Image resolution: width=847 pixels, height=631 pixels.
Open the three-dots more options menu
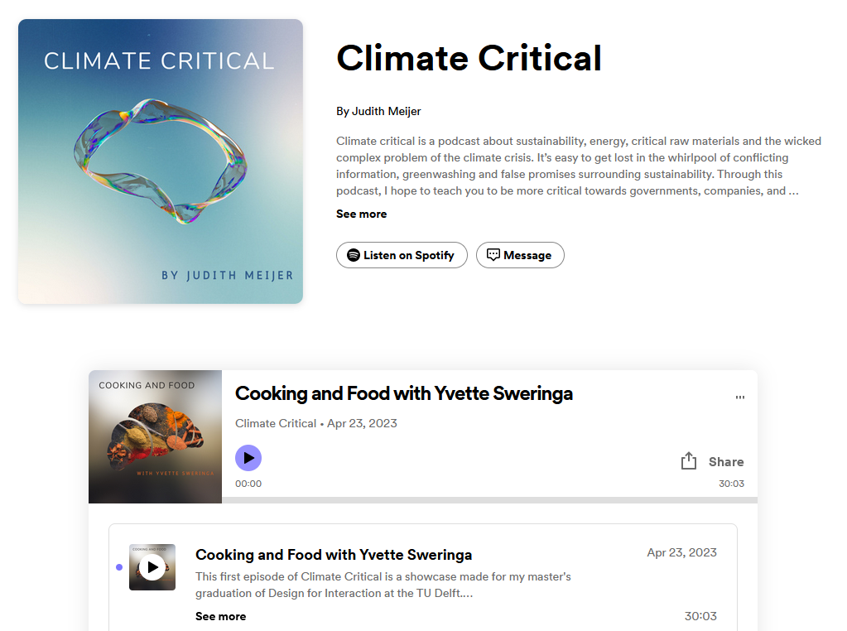point(740,397)
